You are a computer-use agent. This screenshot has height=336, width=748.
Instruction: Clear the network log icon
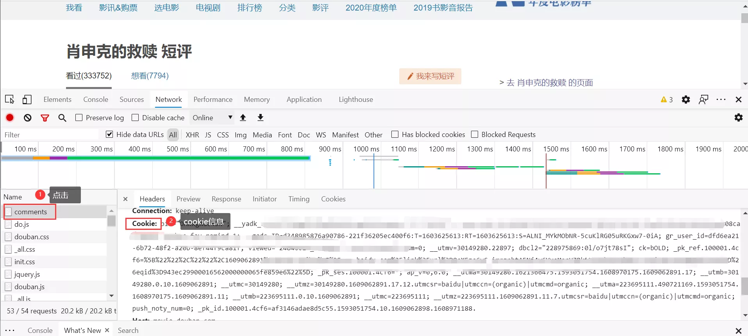pyautogui.click(x=27, y=117)
